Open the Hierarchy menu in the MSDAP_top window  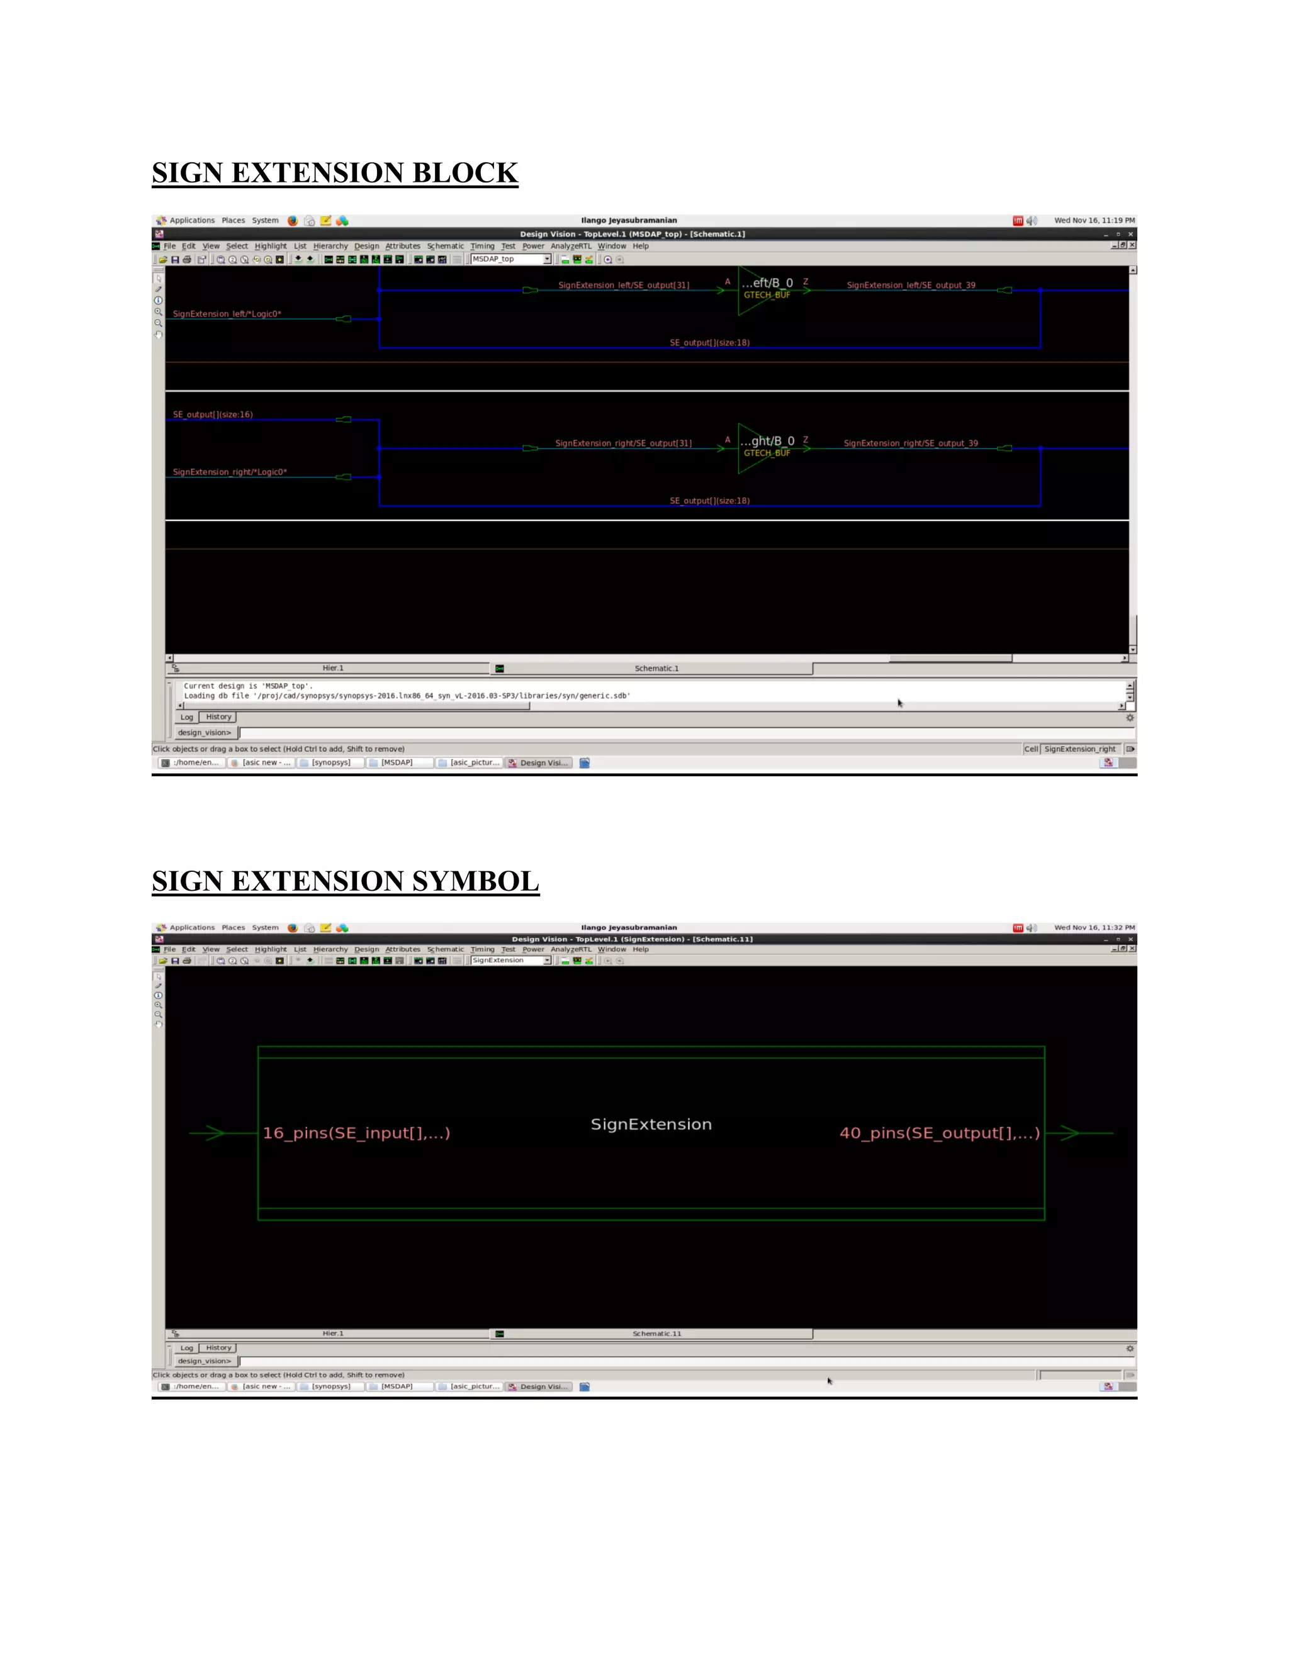click(x=330, y=247)
